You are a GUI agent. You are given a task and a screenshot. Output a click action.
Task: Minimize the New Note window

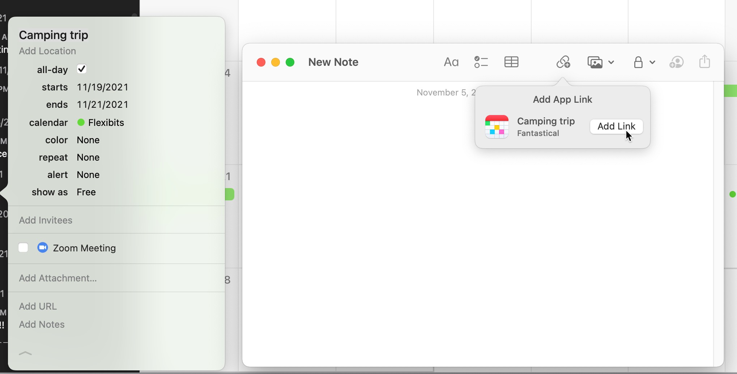[276, 62]
